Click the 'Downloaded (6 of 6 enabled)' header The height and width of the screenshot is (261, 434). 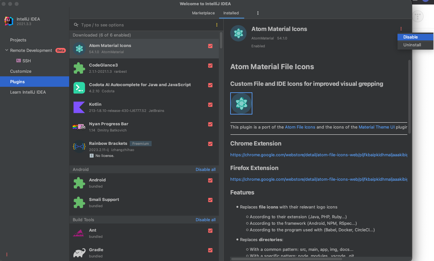click(x=102, y=35)
